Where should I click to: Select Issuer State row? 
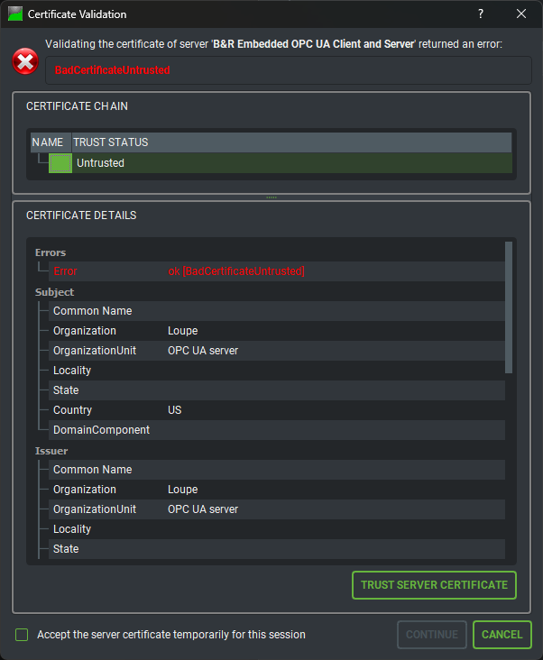277,549
